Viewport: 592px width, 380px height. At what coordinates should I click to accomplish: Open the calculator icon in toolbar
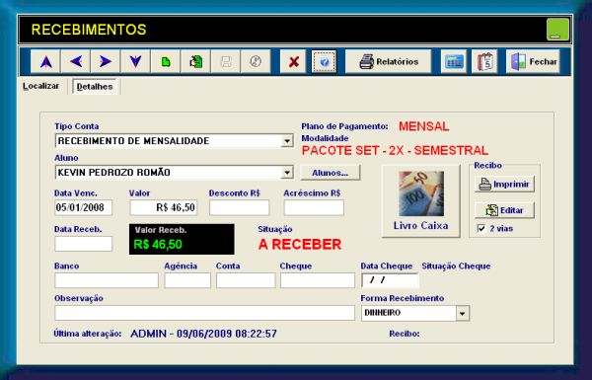pos(454,61)
